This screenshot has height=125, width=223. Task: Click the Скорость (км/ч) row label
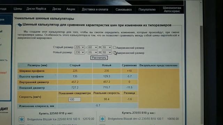click(30, 97)
